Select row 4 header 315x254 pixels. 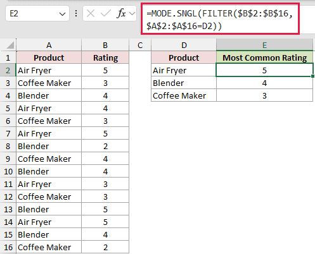8,95
